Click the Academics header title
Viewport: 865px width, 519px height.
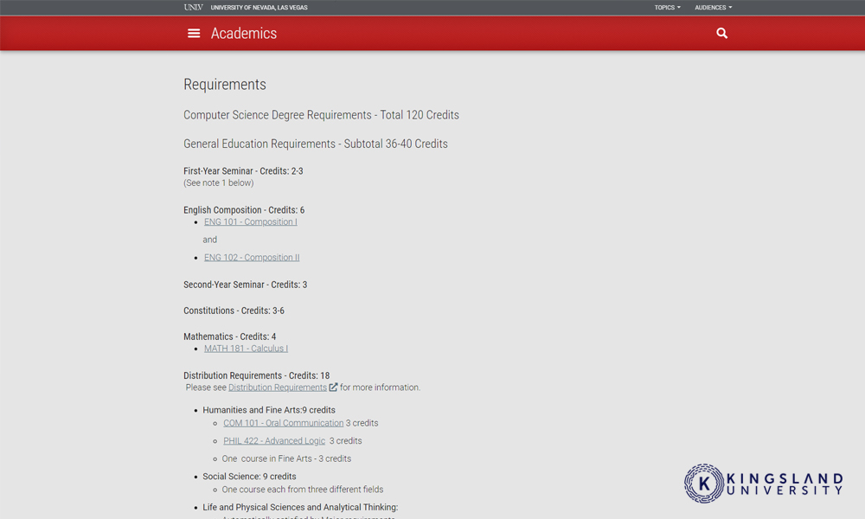click(244, 34)
